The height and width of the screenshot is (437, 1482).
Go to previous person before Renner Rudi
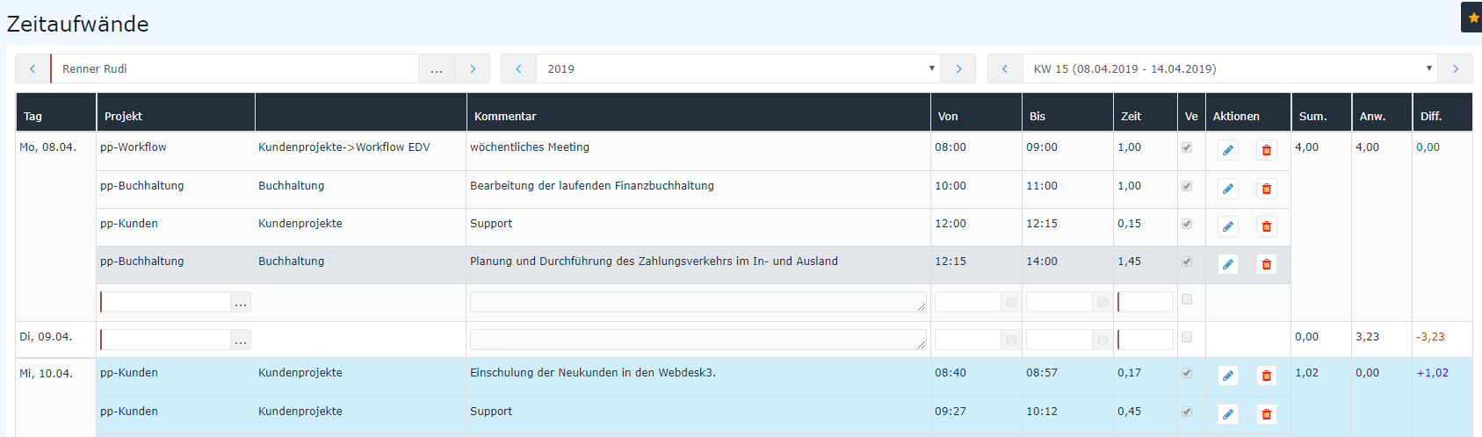(33, 68)
